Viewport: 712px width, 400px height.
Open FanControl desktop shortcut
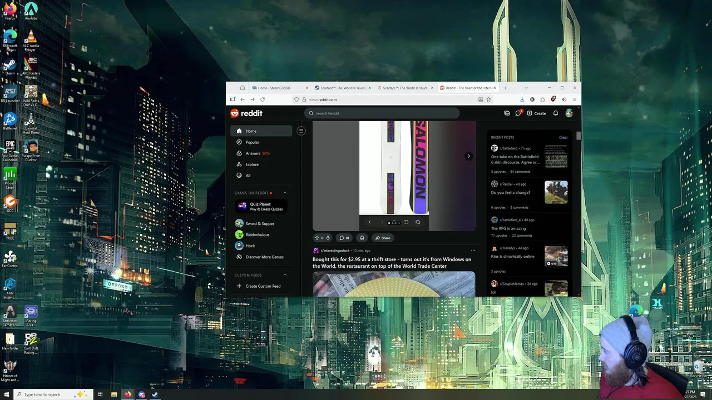10,259
